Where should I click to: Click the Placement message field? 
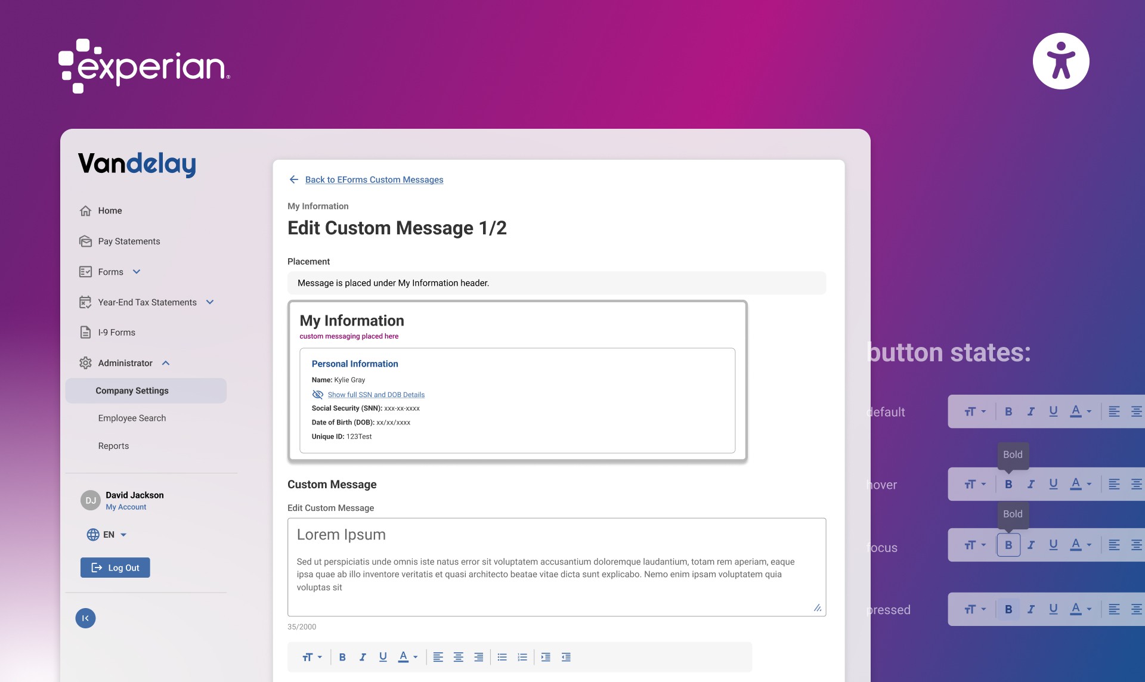point(557,283)
